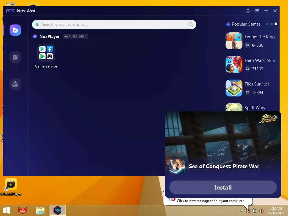
Task: Open the hamburger menu in Nox Asst title bar
Action: [x=257, y=11]
